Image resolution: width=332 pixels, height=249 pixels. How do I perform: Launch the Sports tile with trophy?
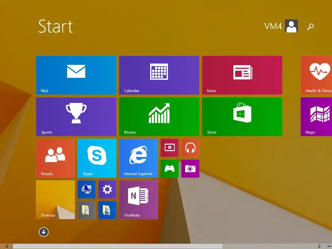tap(76, 117)
